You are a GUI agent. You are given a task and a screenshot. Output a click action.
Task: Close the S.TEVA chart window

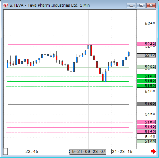[x=151, y=5]
